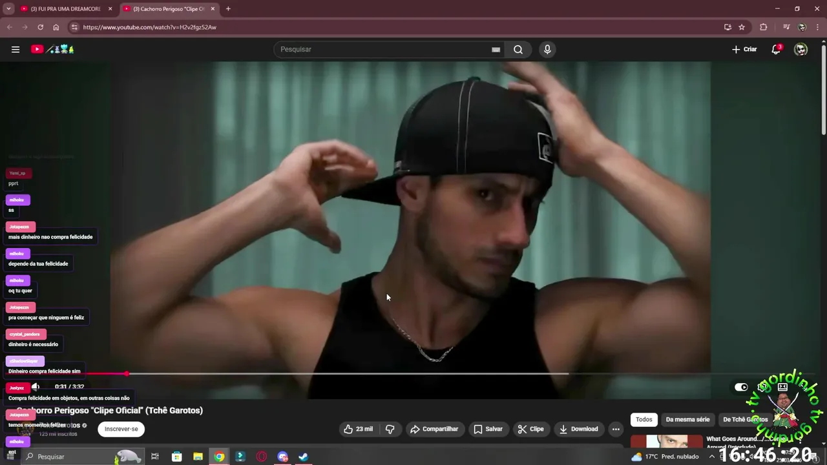Open File Explorer from taskbar

(x=198, y=457)
